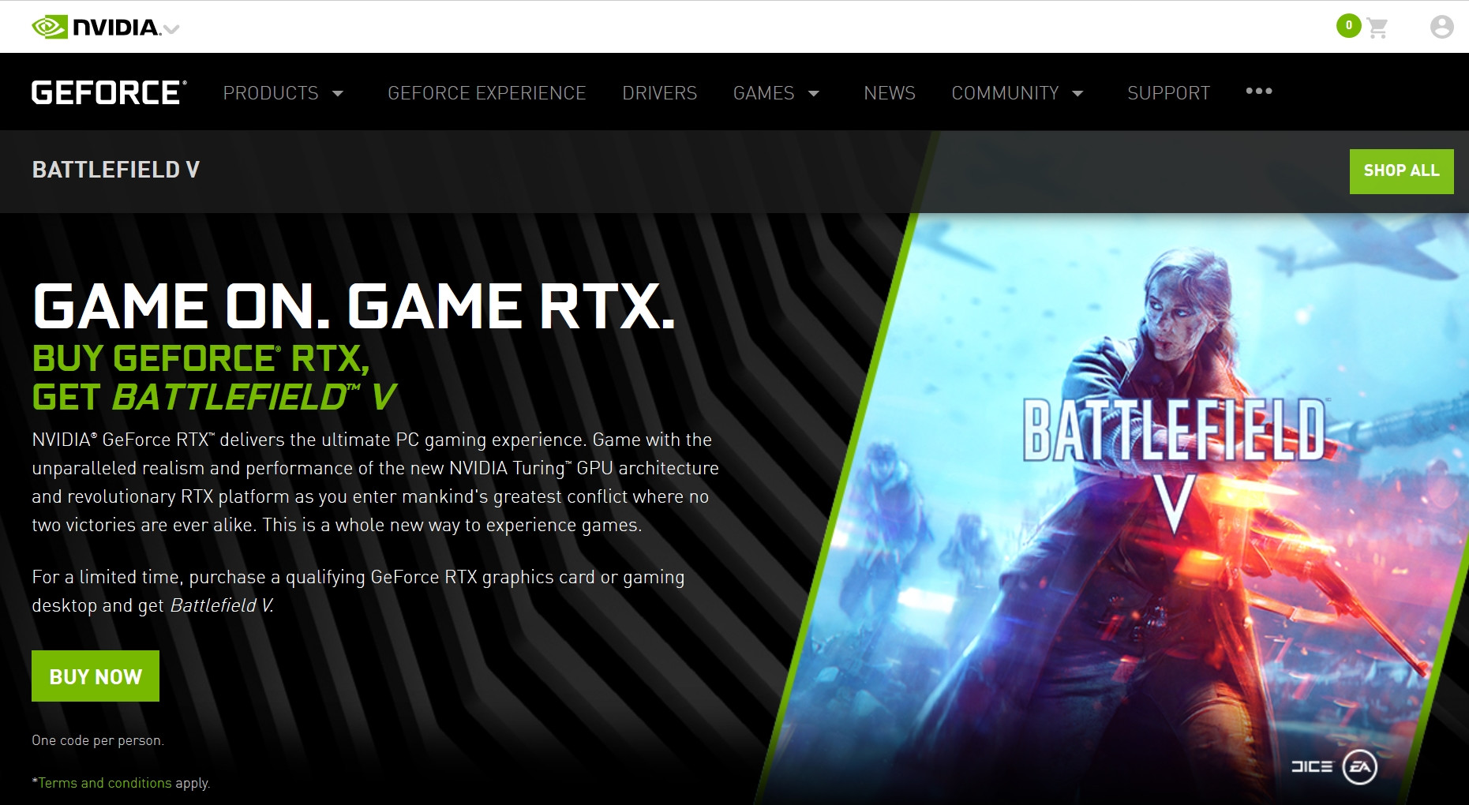This screenshot has width=1469, height=805.
Task: Expand the Community dropdown arrow
Action: [x=1077, y=93]
